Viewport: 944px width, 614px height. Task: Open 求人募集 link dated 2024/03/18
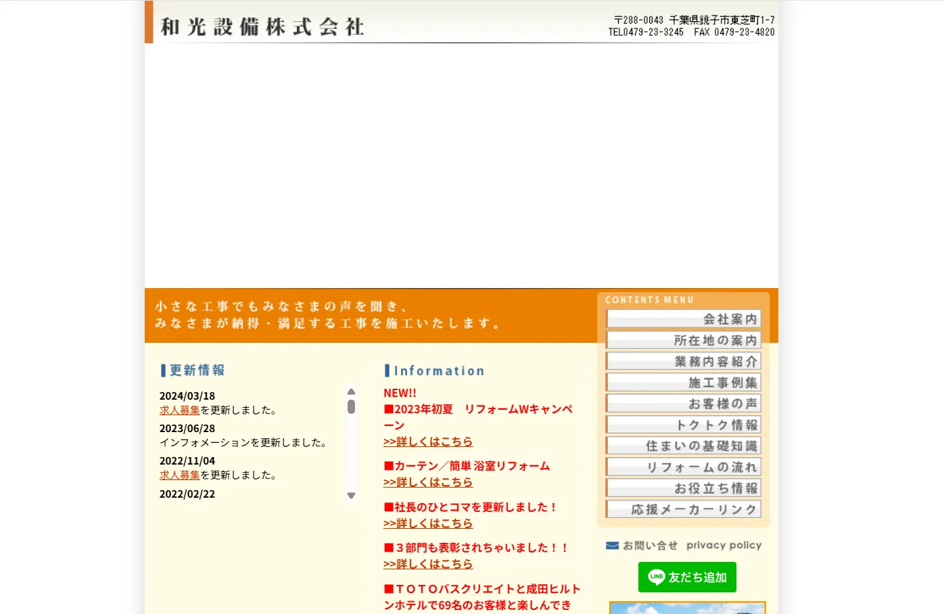[x=180, y=410]
